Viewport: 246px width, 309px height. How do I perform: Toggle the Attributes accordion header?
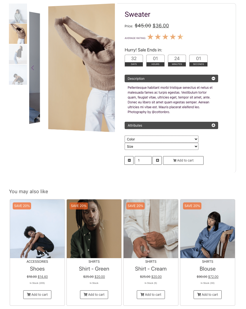point(171,125)
